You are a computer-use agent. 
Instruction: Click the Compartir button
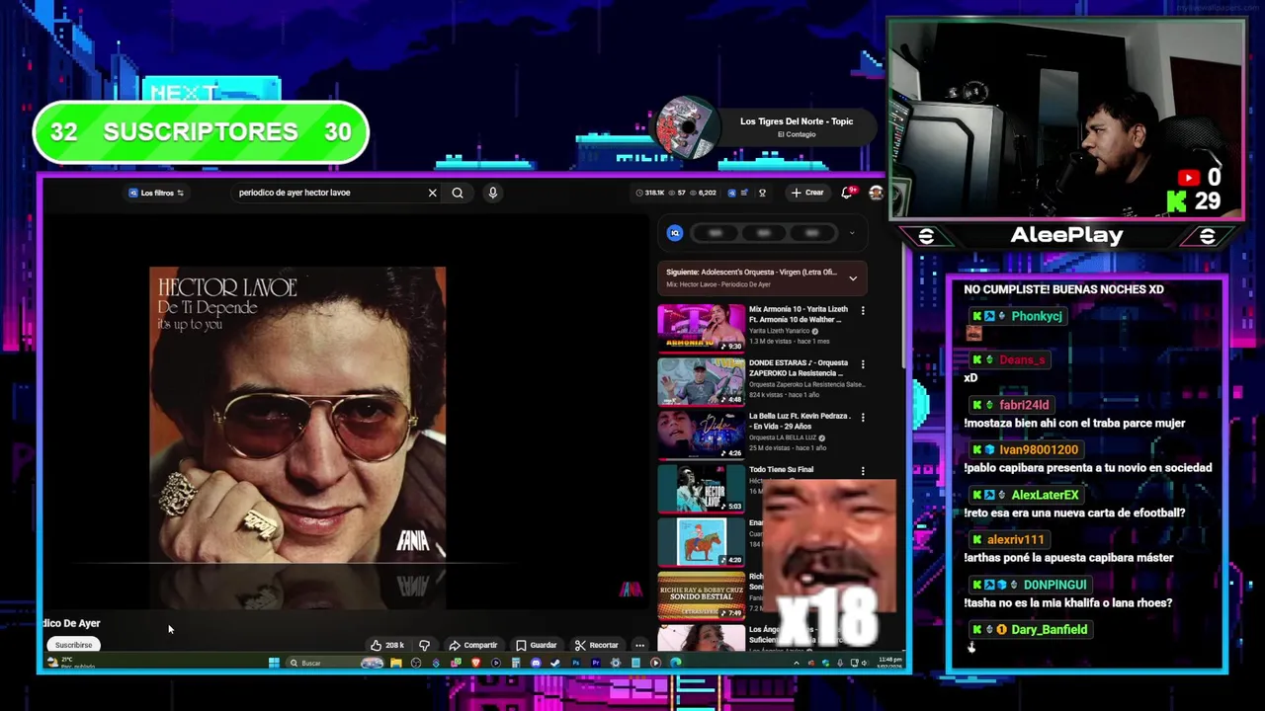(x=472, y=645)
